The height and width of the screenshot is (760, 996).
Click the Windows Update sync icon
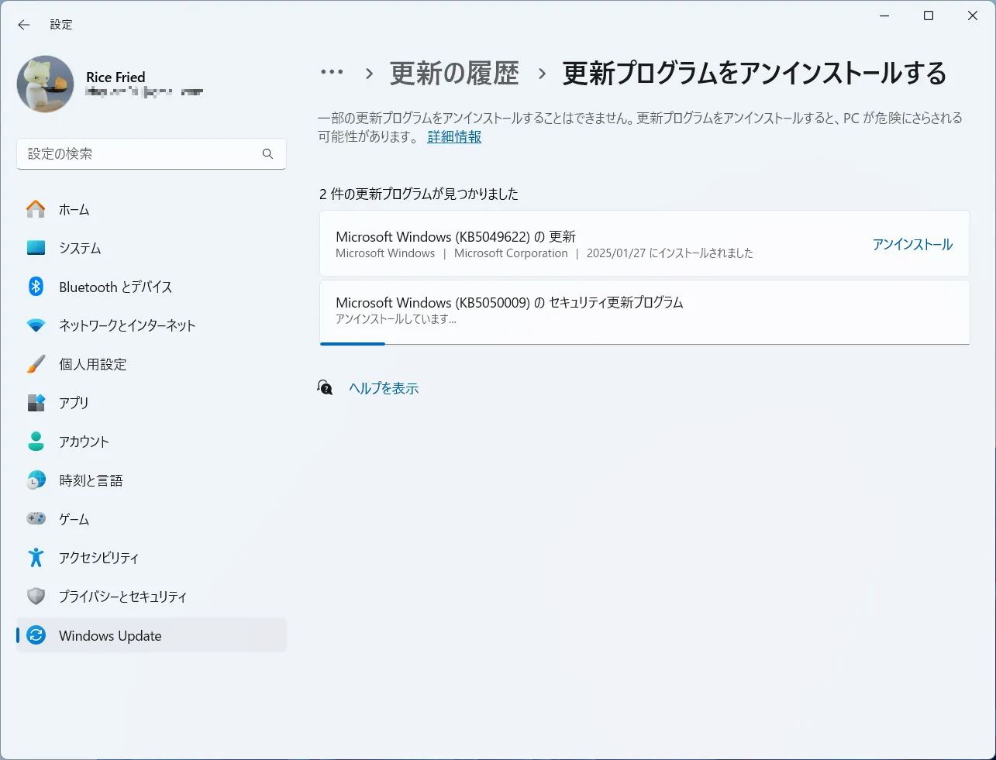tap(36, 635)
